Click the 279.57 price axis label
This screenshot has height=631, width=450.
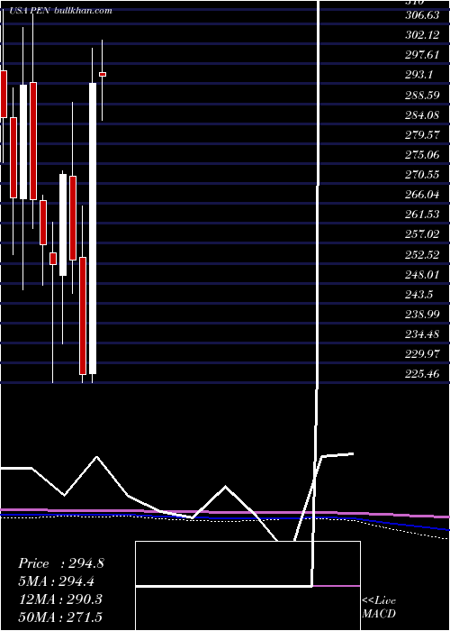tap(422, 135)
